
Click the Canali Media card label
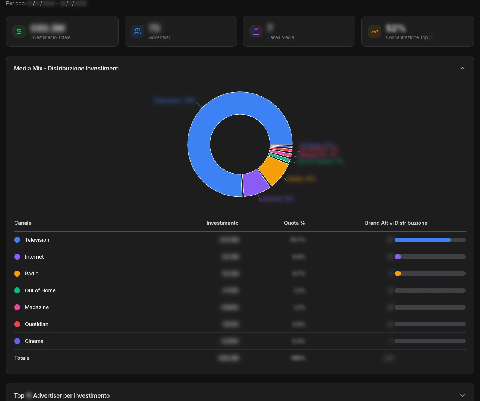tap(280, 37)
